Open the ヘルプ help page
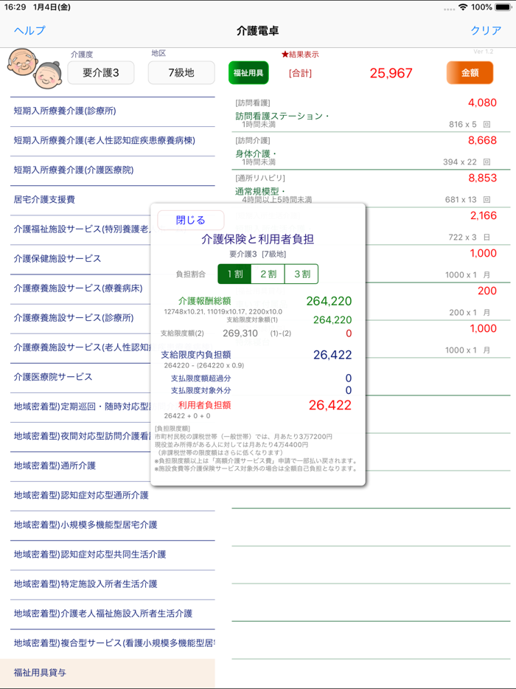The image size is (516, 689). (x=29, y=30)
